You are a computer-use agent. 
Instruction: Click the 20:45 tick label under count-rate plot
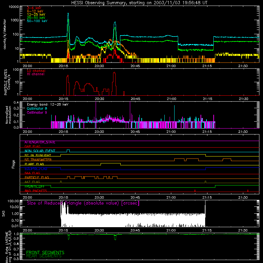pyautogui.click(x=135, y=66)
